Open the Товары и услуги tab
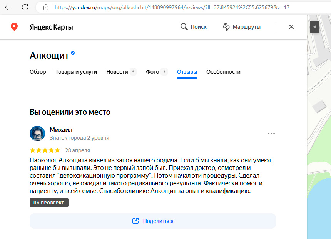 pos(76,72)
